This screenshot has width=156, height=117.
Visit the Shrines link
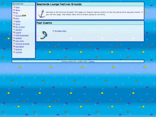pyautogui.click(x=18, y=30)
